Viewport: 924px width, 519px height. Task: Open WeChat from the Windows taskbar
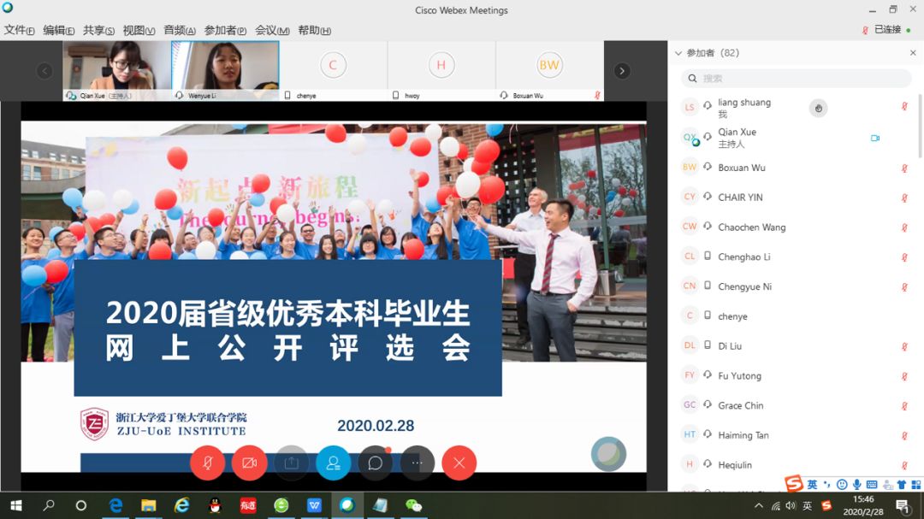point(413,505)
